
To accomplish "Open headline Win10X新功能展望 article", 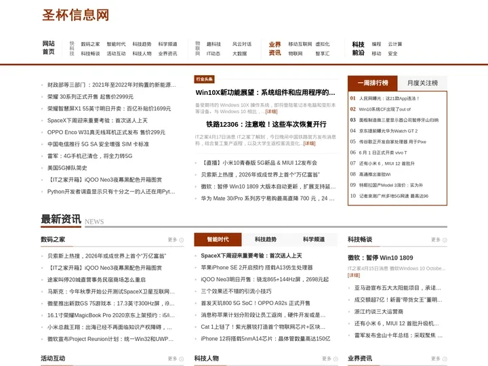I will pyautogui.click(x=265, y=92).
